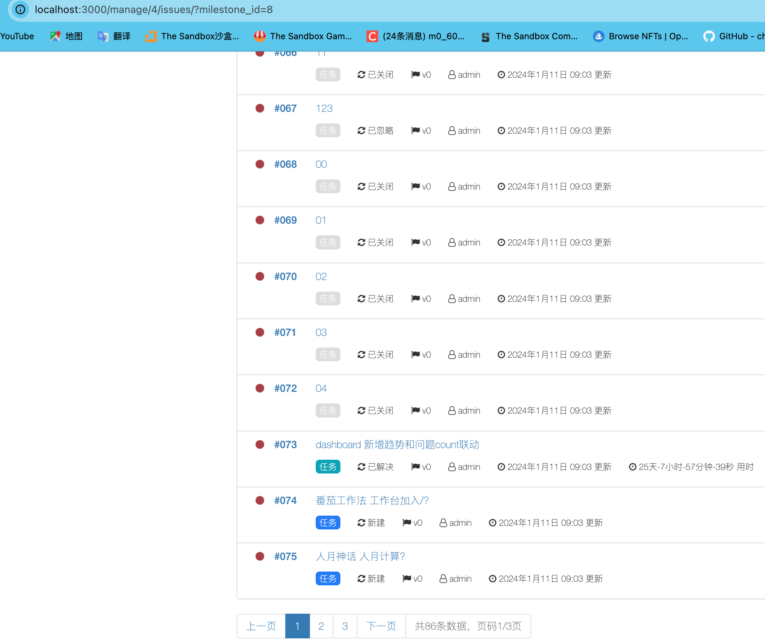This screenshot has width=765, height=642.
Task: Click the 下一页 next page button
Action: click(x=381, y=626)
